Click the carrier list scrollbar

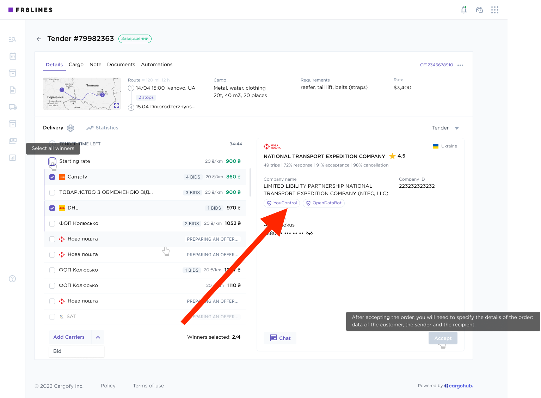250,182
